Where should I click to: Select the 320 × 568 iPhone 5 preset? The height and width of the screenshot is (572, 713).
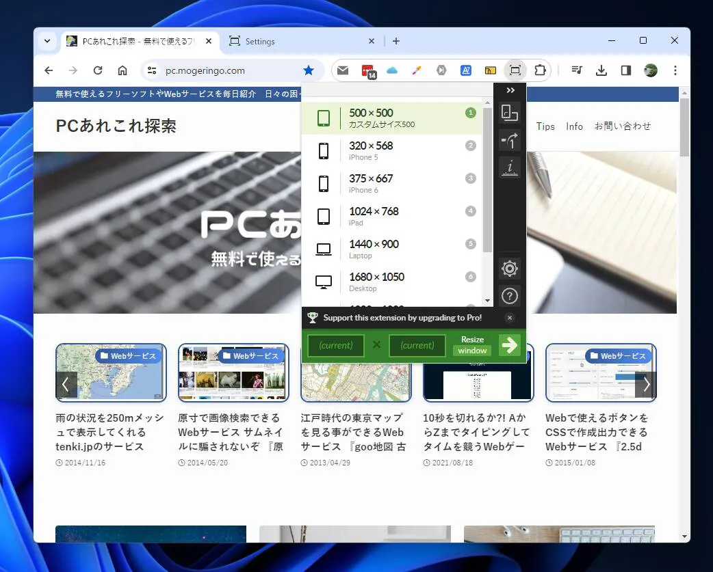pos(392,151)
